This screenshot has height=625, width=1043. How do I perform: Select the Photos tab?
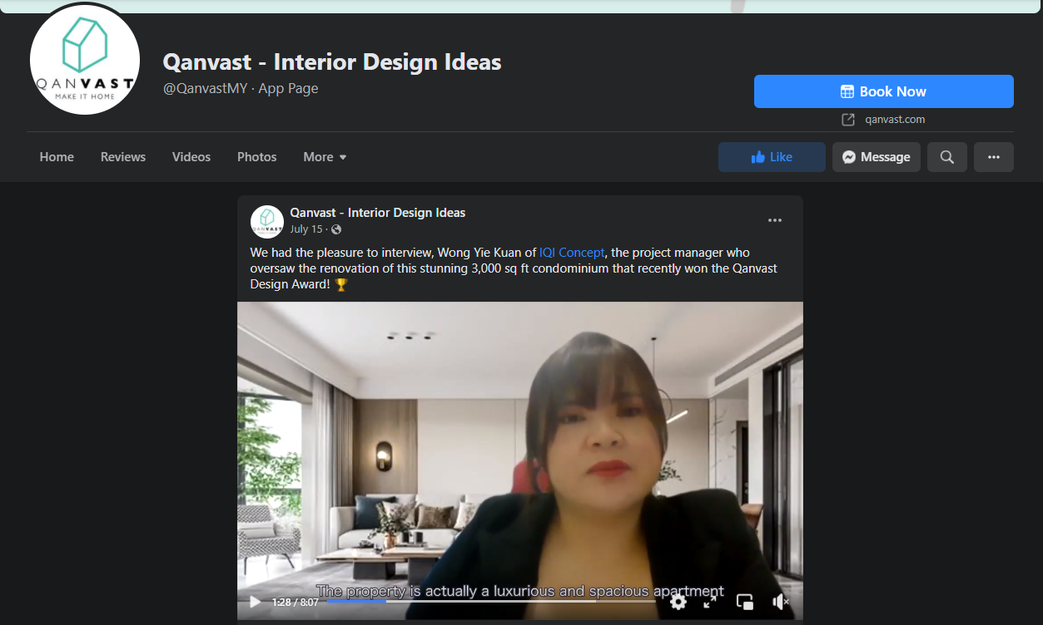(x=256, y=157)
